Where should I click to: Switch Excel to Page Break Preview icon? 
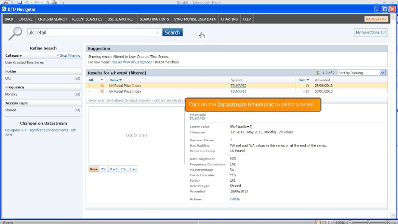click(x=330, y=222)
